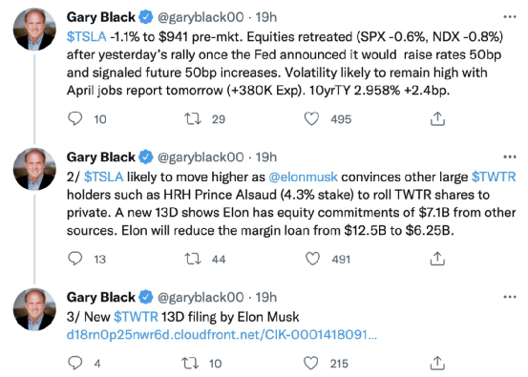Reply to the 13D filing tweet

[74, 364]
